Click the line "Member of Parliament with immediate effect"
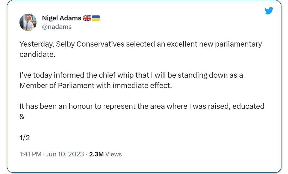The width and height of the screenshot is (288, 174). pyautogui.click(x=96, y=86)
